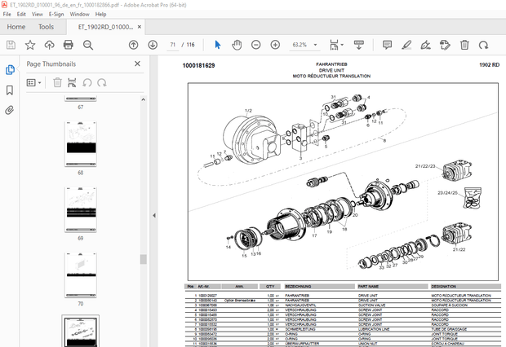Click the Zoom out minus icon

pyautogui.click(x=255, y=44)
